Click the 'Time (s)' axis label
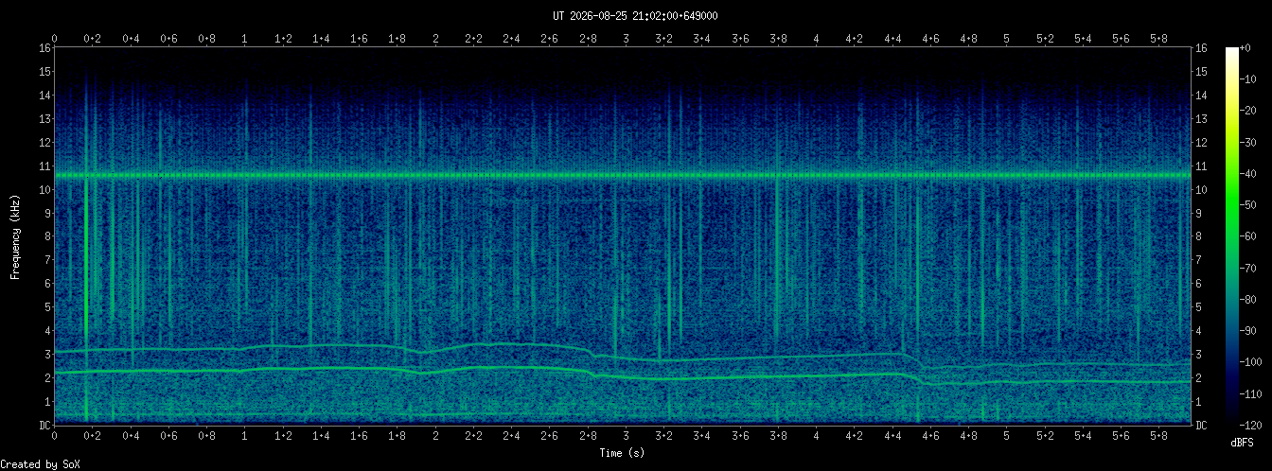The image size is (1272, 471). 622,453
